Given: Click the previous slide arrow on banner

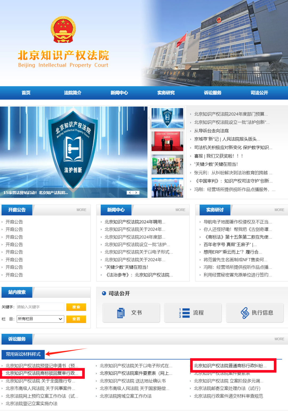Looking at the screenshot, I should click(130, 192).
